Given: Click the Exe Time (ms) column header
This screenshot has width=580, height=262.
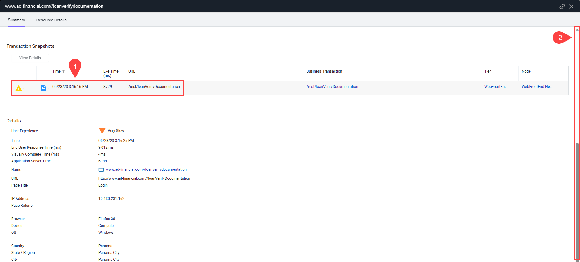Looking at the screenshot, I should click(x=111, y=74).
